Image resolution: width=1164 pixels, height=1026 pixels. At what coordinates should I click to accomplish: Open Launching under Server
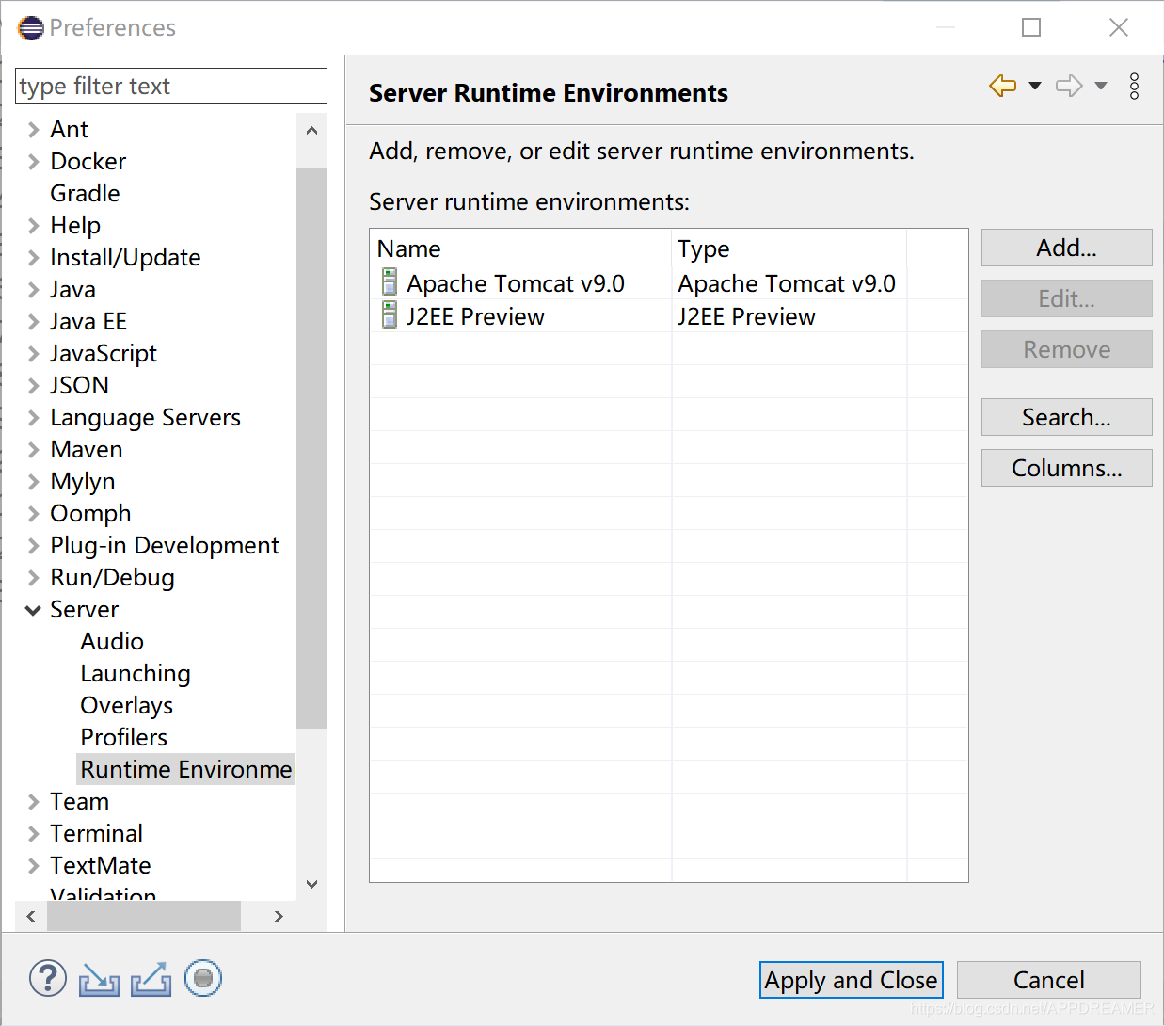136,673
